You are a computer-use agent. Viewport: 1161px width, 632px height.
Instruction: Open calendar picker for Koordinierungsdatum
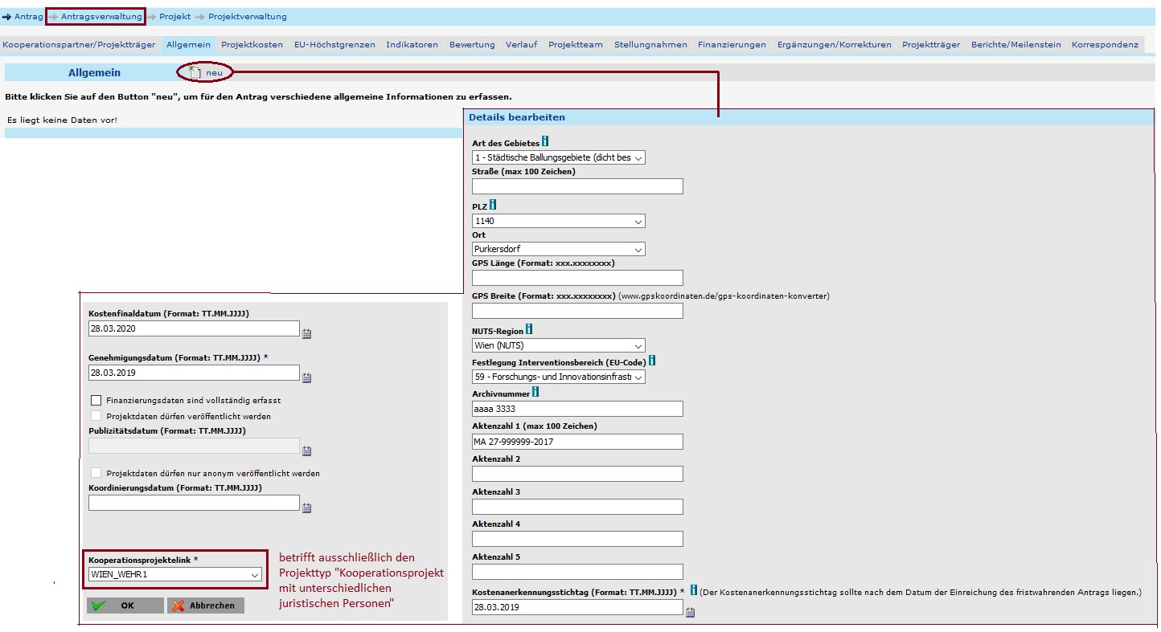coord(306,508)
